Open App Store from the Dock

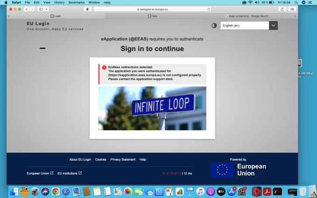(x=231, y=191)
